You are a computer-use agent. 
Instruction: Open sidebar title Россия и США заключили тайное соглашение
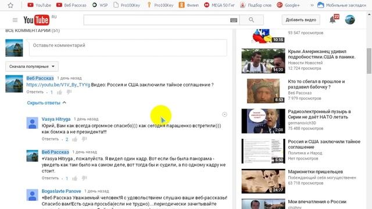coord(324,145)
